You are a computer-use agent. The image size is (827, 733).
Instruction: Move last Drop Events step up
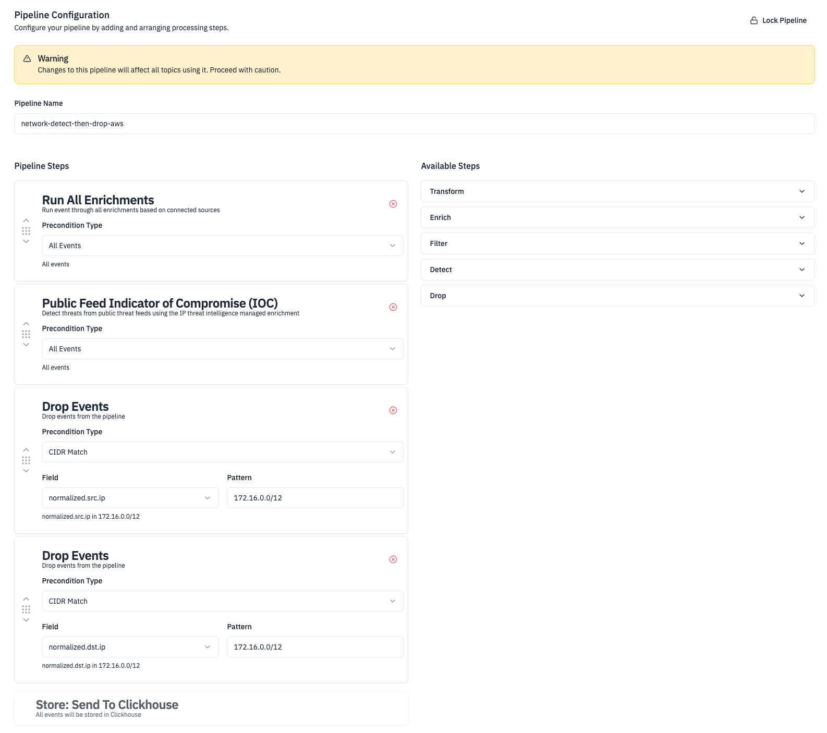pos(26,599)
